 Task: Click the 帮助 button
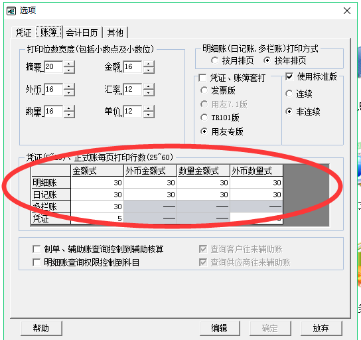point(41,328)
